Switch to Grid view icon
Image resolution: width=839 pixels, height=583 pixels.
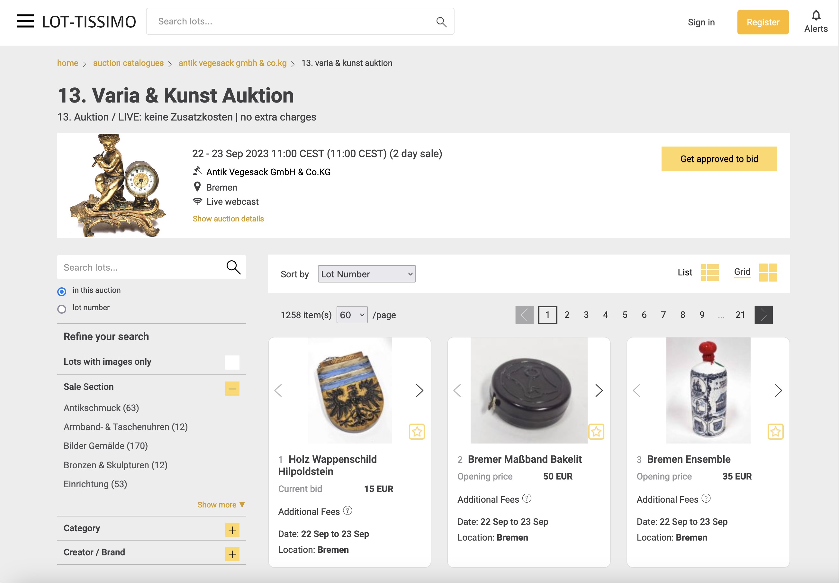point(768,273)
